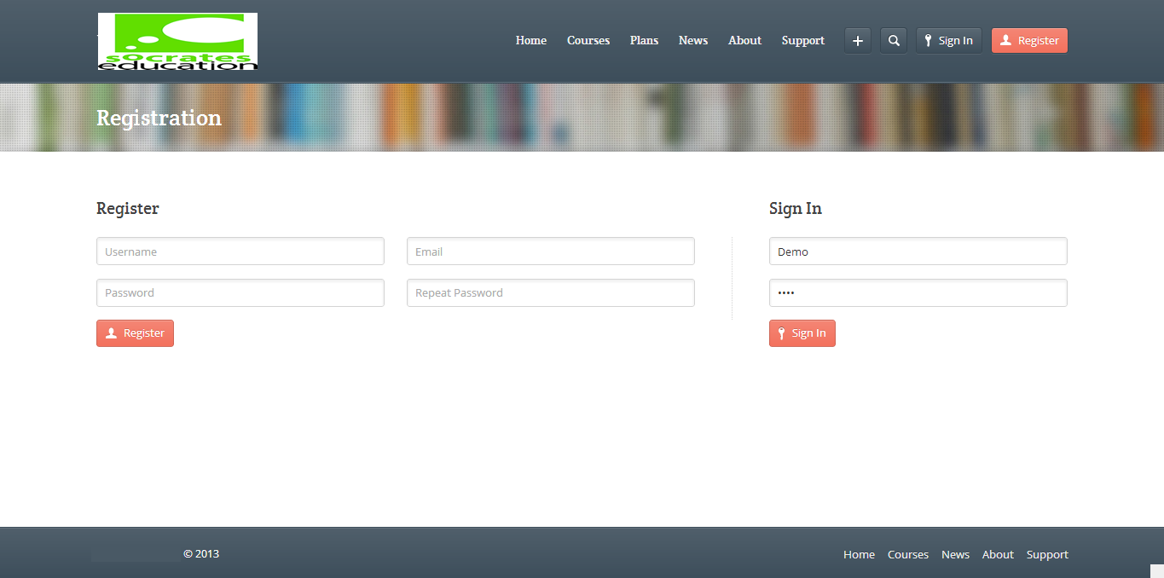Screen dimensions: 1164x578
Task: Open the search with the magnifier icon
Action: coord(893,40)
